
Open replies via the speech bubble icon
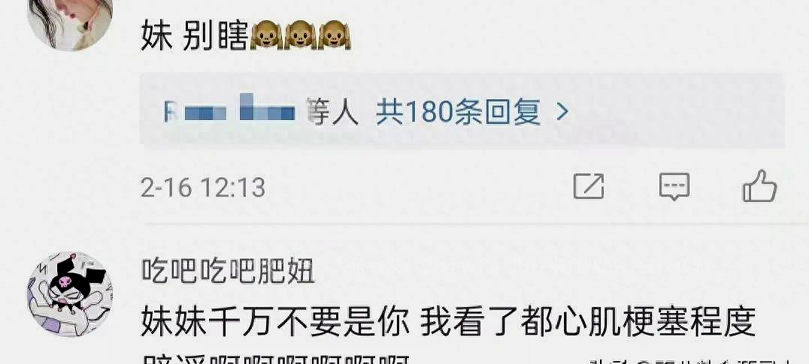pos(674,186)
